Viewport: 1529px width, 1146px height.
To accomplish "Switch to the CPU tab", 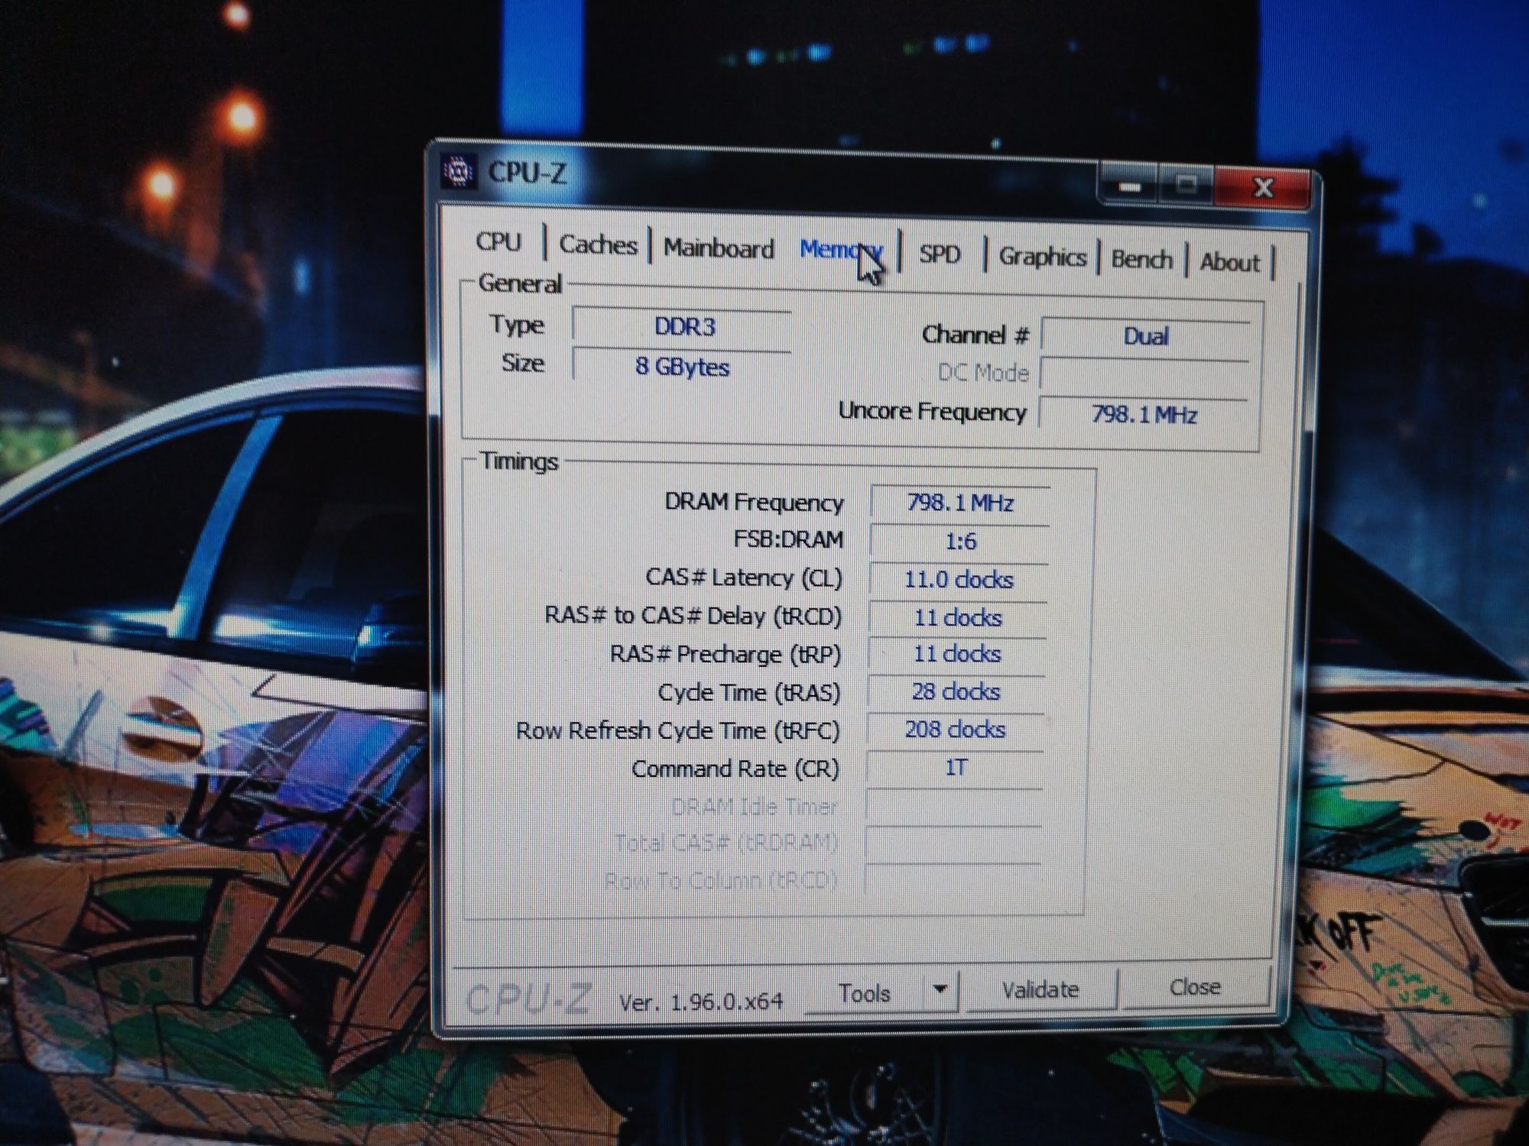I will click(x=498, y=241).
